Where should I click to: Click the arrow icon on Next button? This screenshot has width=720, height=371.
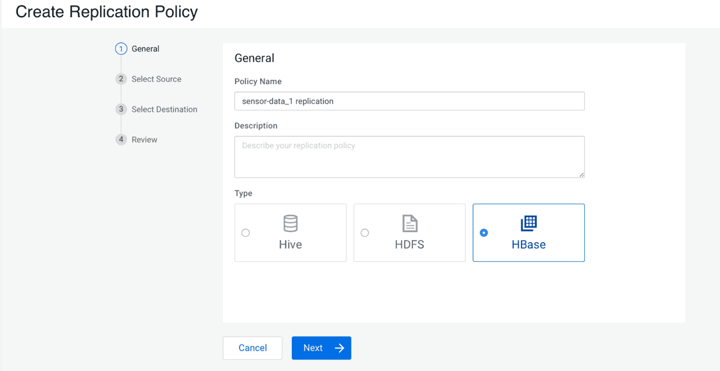pyautogui.click(x=339, y=348)
